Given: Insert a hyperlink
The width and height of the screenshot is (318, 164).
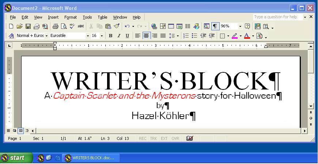Looking at the screenshot, I should 154,26.
